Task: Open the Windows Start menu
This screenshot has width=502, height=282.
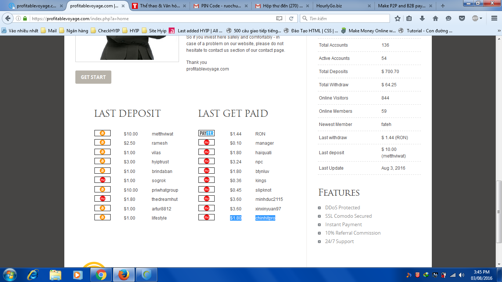Action: pyautogui.click(x=10, y=275)
